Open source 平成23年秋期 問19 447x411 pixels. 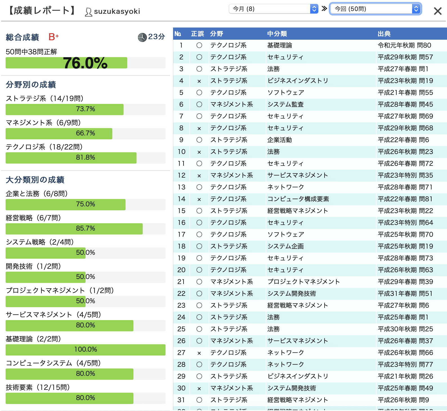tap(405, 81)
